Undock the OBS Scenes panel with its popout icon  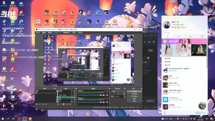point(55,89)
